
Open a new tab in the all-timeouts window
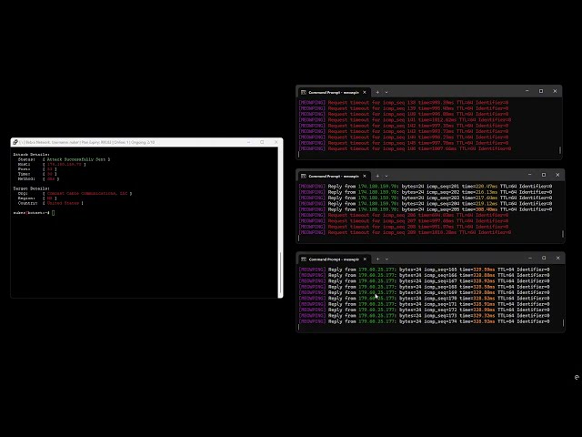click(377, 92)
